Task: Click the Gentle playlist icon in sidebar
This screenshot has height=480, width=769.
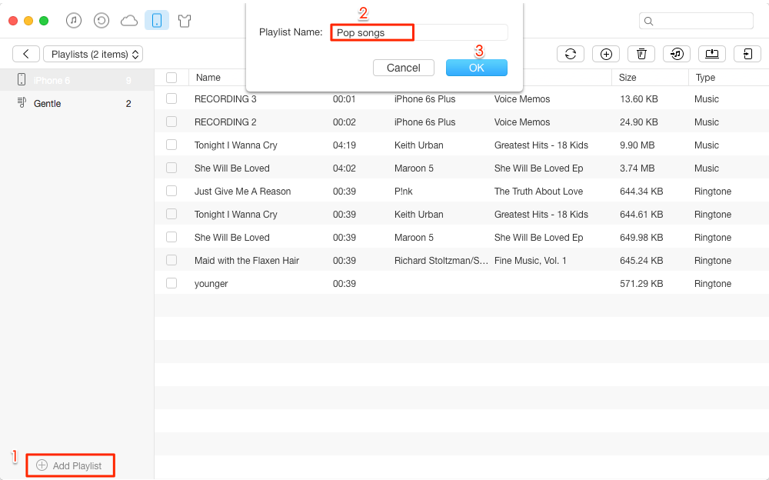Action: [21, 102]
